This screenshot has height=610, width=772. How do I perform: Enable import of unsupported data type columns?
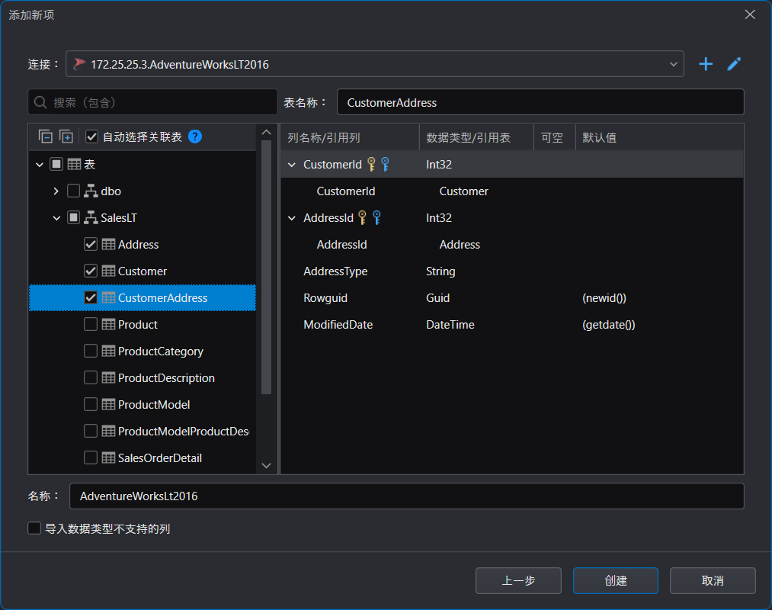click(34, 528)
